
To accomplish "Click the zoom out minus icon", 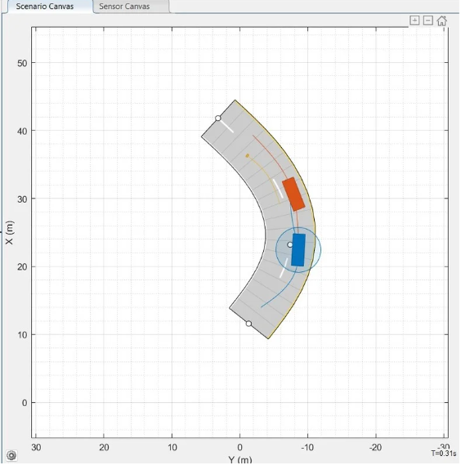I will click(x=427, y=20).
